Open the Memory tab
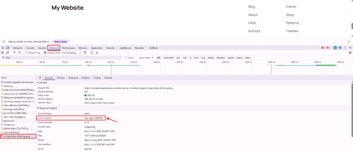Image resolution: width=353 pixels, height=151 pixels. coord(83,48)
